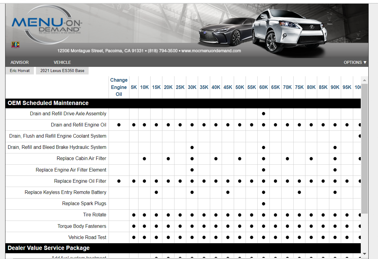Click the Engine Oil Filter dot under Change Engine Oil
378x259 pixels.
119,181
